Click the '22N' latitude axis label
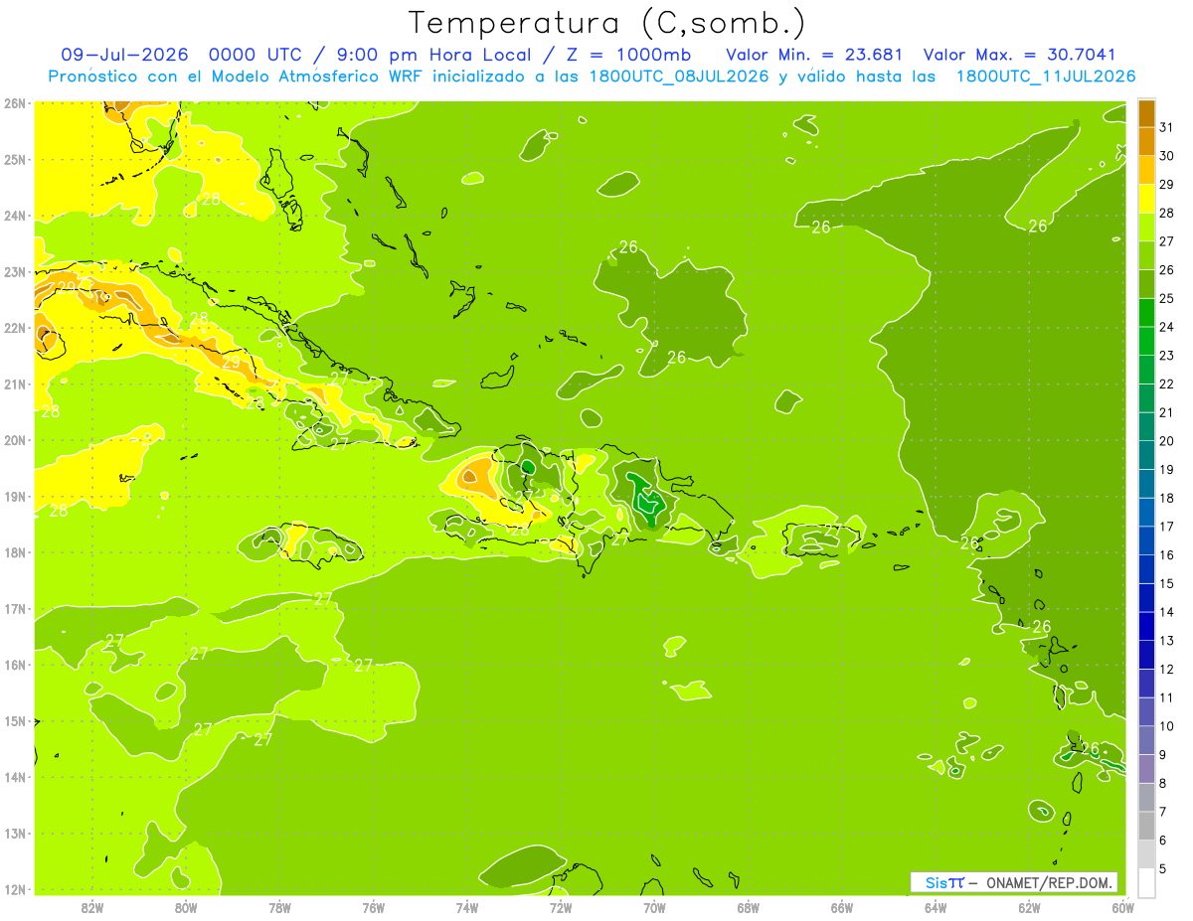Screen dimensions: 1193x921 coord(15,328)
